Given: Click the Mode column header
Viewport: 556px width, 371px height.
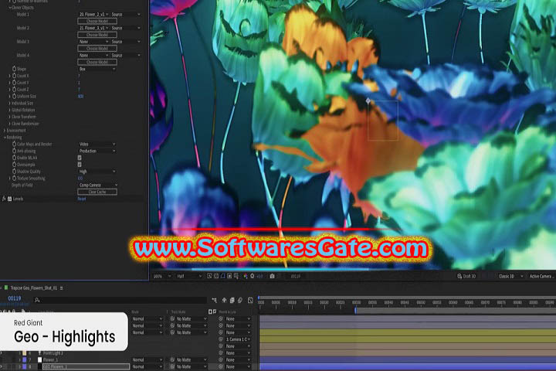Looking at the screenshot, I should (x=135, y=311).
